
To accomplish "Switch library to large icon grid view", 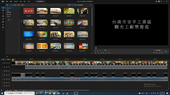I will click(73, 5).
